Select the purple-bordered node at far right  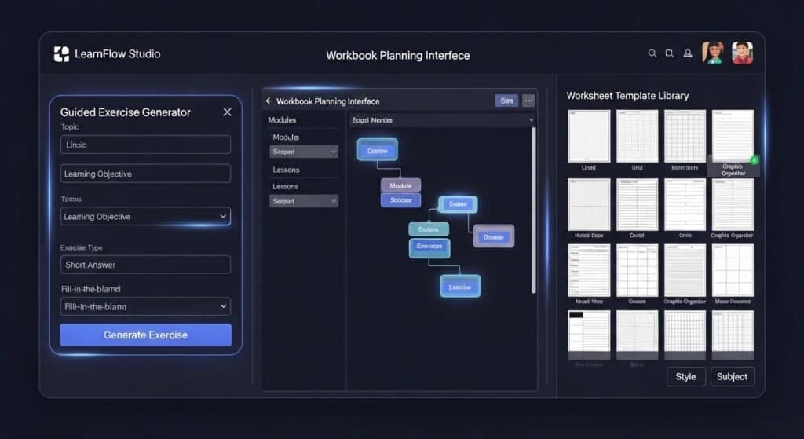[x=493, y=236]
